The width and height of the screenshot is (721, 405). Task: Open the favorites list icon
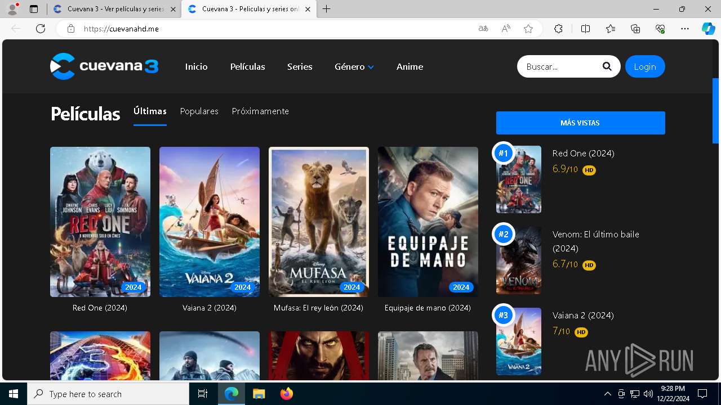pyautogui.click(x=611, y=29)
